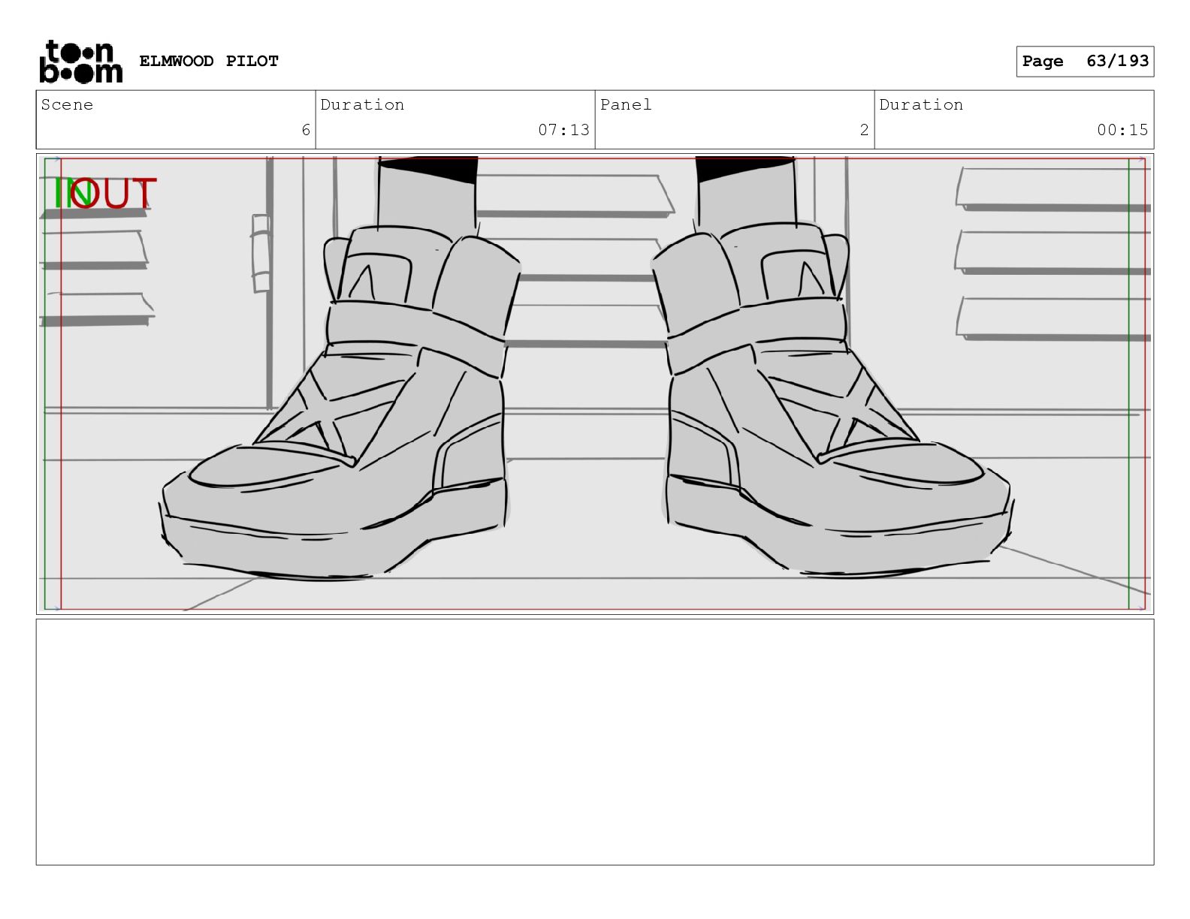
Task: Click the 'Panel' header label
Action: (626, 105)
